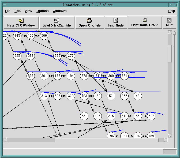Click the Load XTrkCad File label
The width and height of the screenshot is (180, 158).
57,25
